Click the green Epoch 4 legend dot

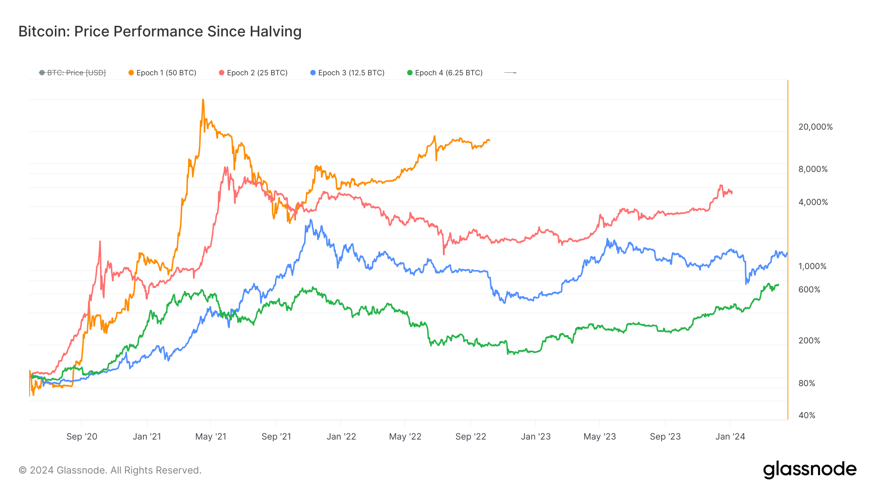410,73
